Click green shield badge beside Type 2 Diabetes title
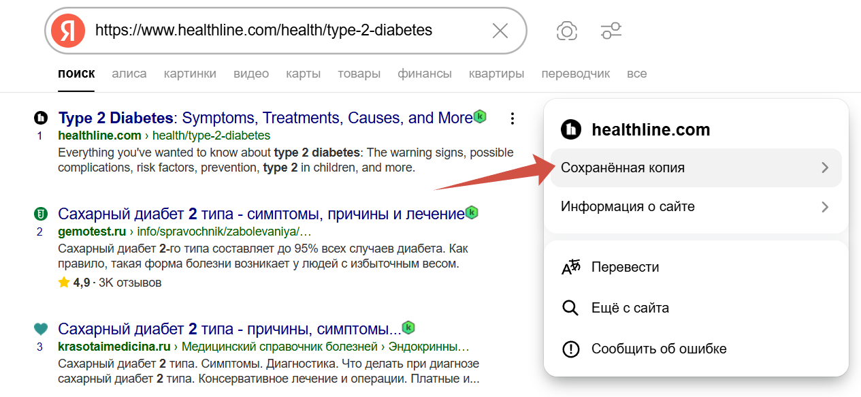The height and width of the screenshot is (397, 861). click(480, 117)
